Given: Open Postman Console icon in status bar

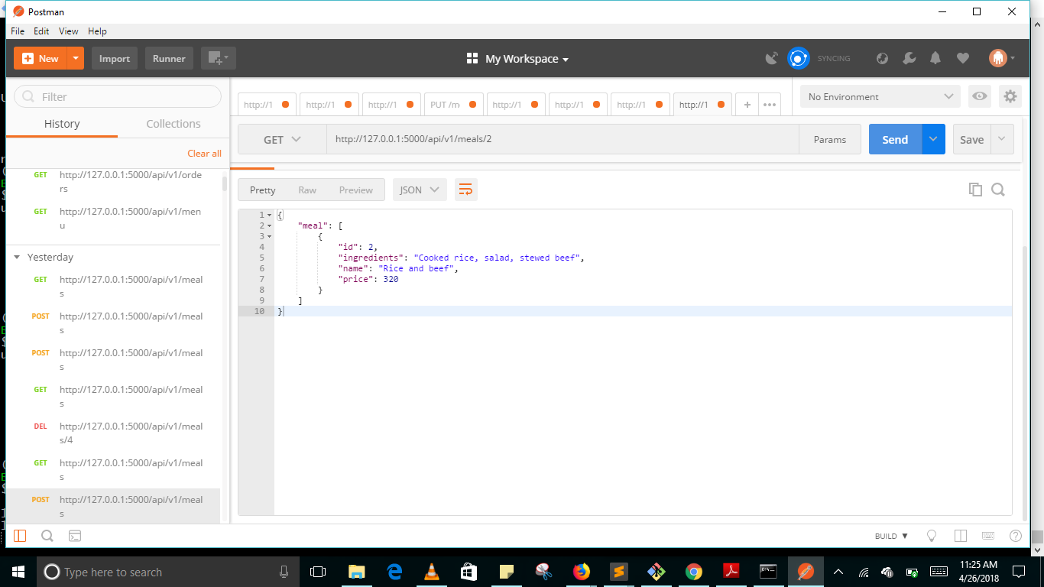Looking at the screenshot, I should click(75, 536).
